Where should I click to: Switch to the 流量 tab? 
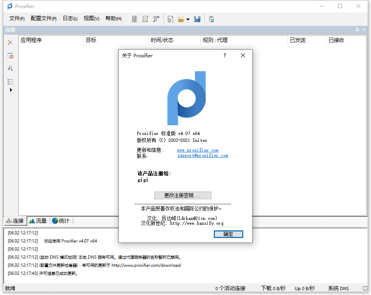(38, 221)
